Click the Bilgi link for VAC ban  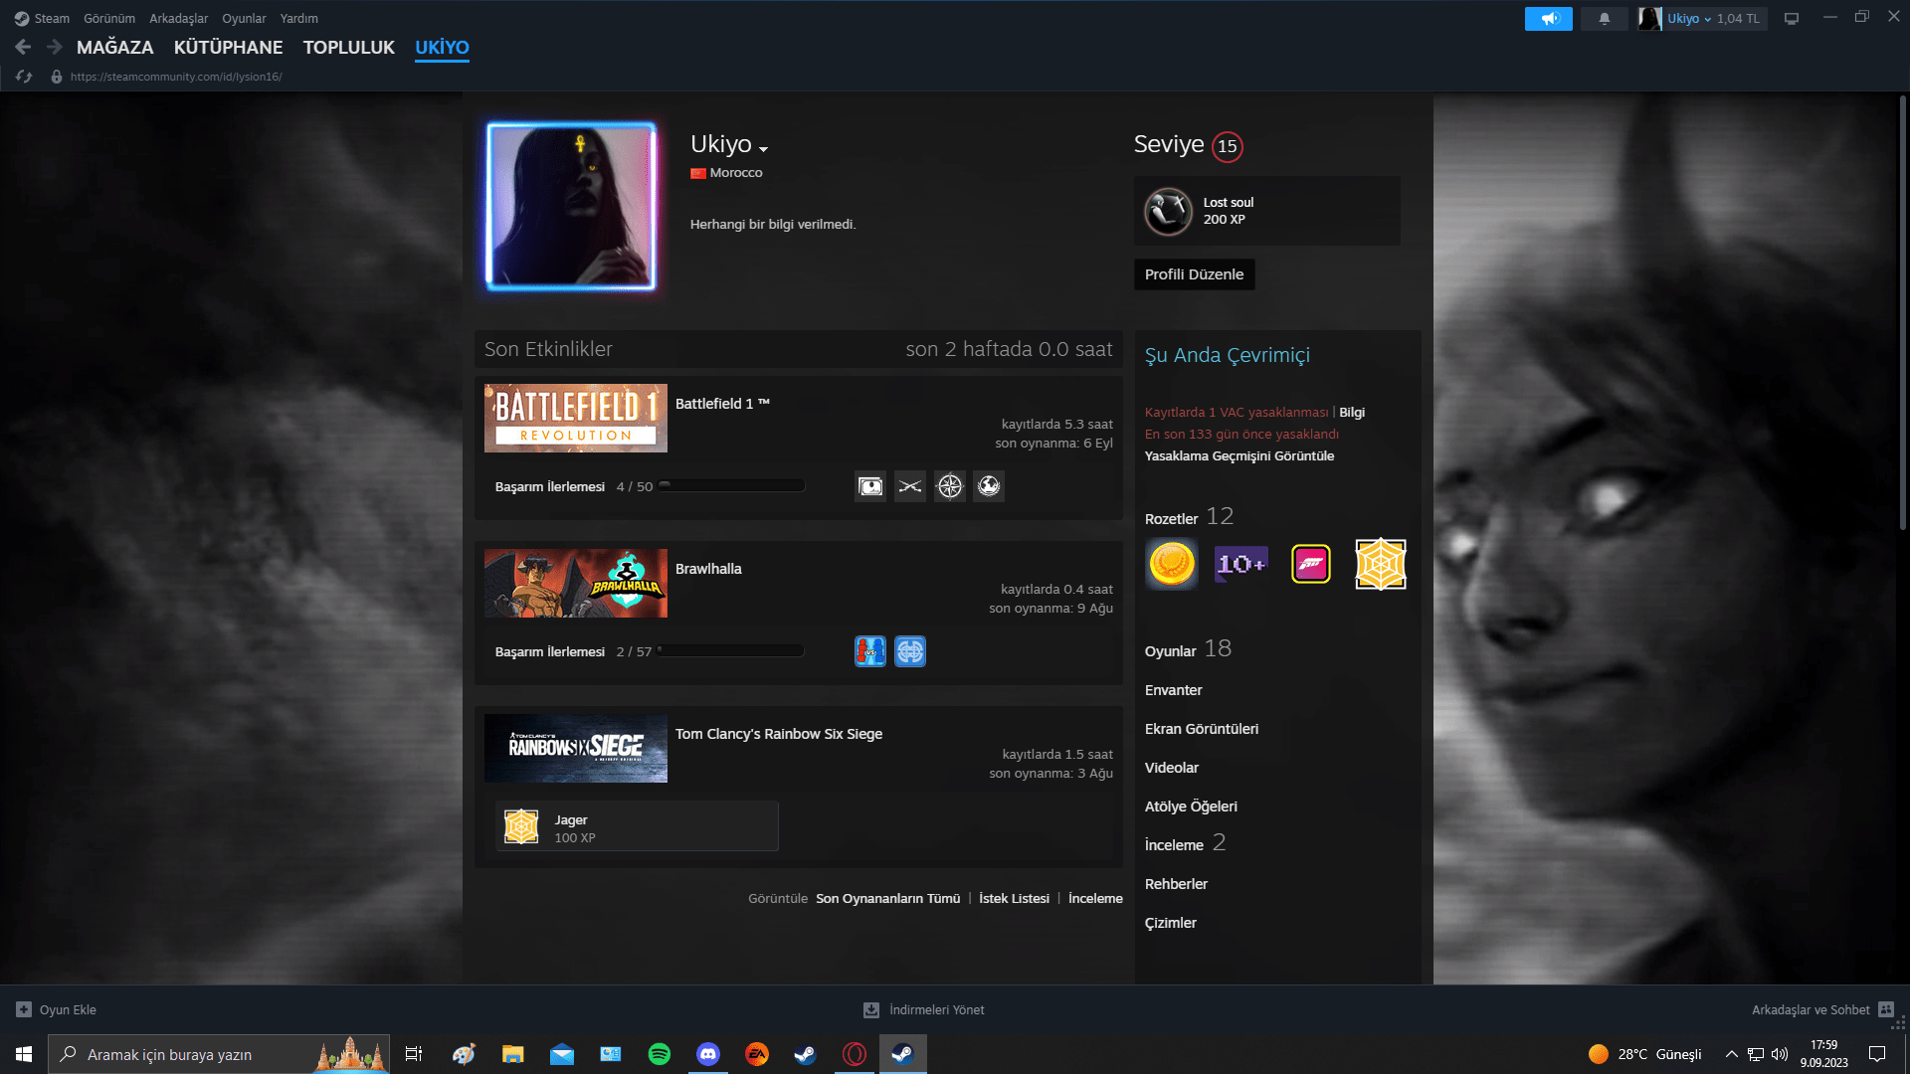point(1352,412)
